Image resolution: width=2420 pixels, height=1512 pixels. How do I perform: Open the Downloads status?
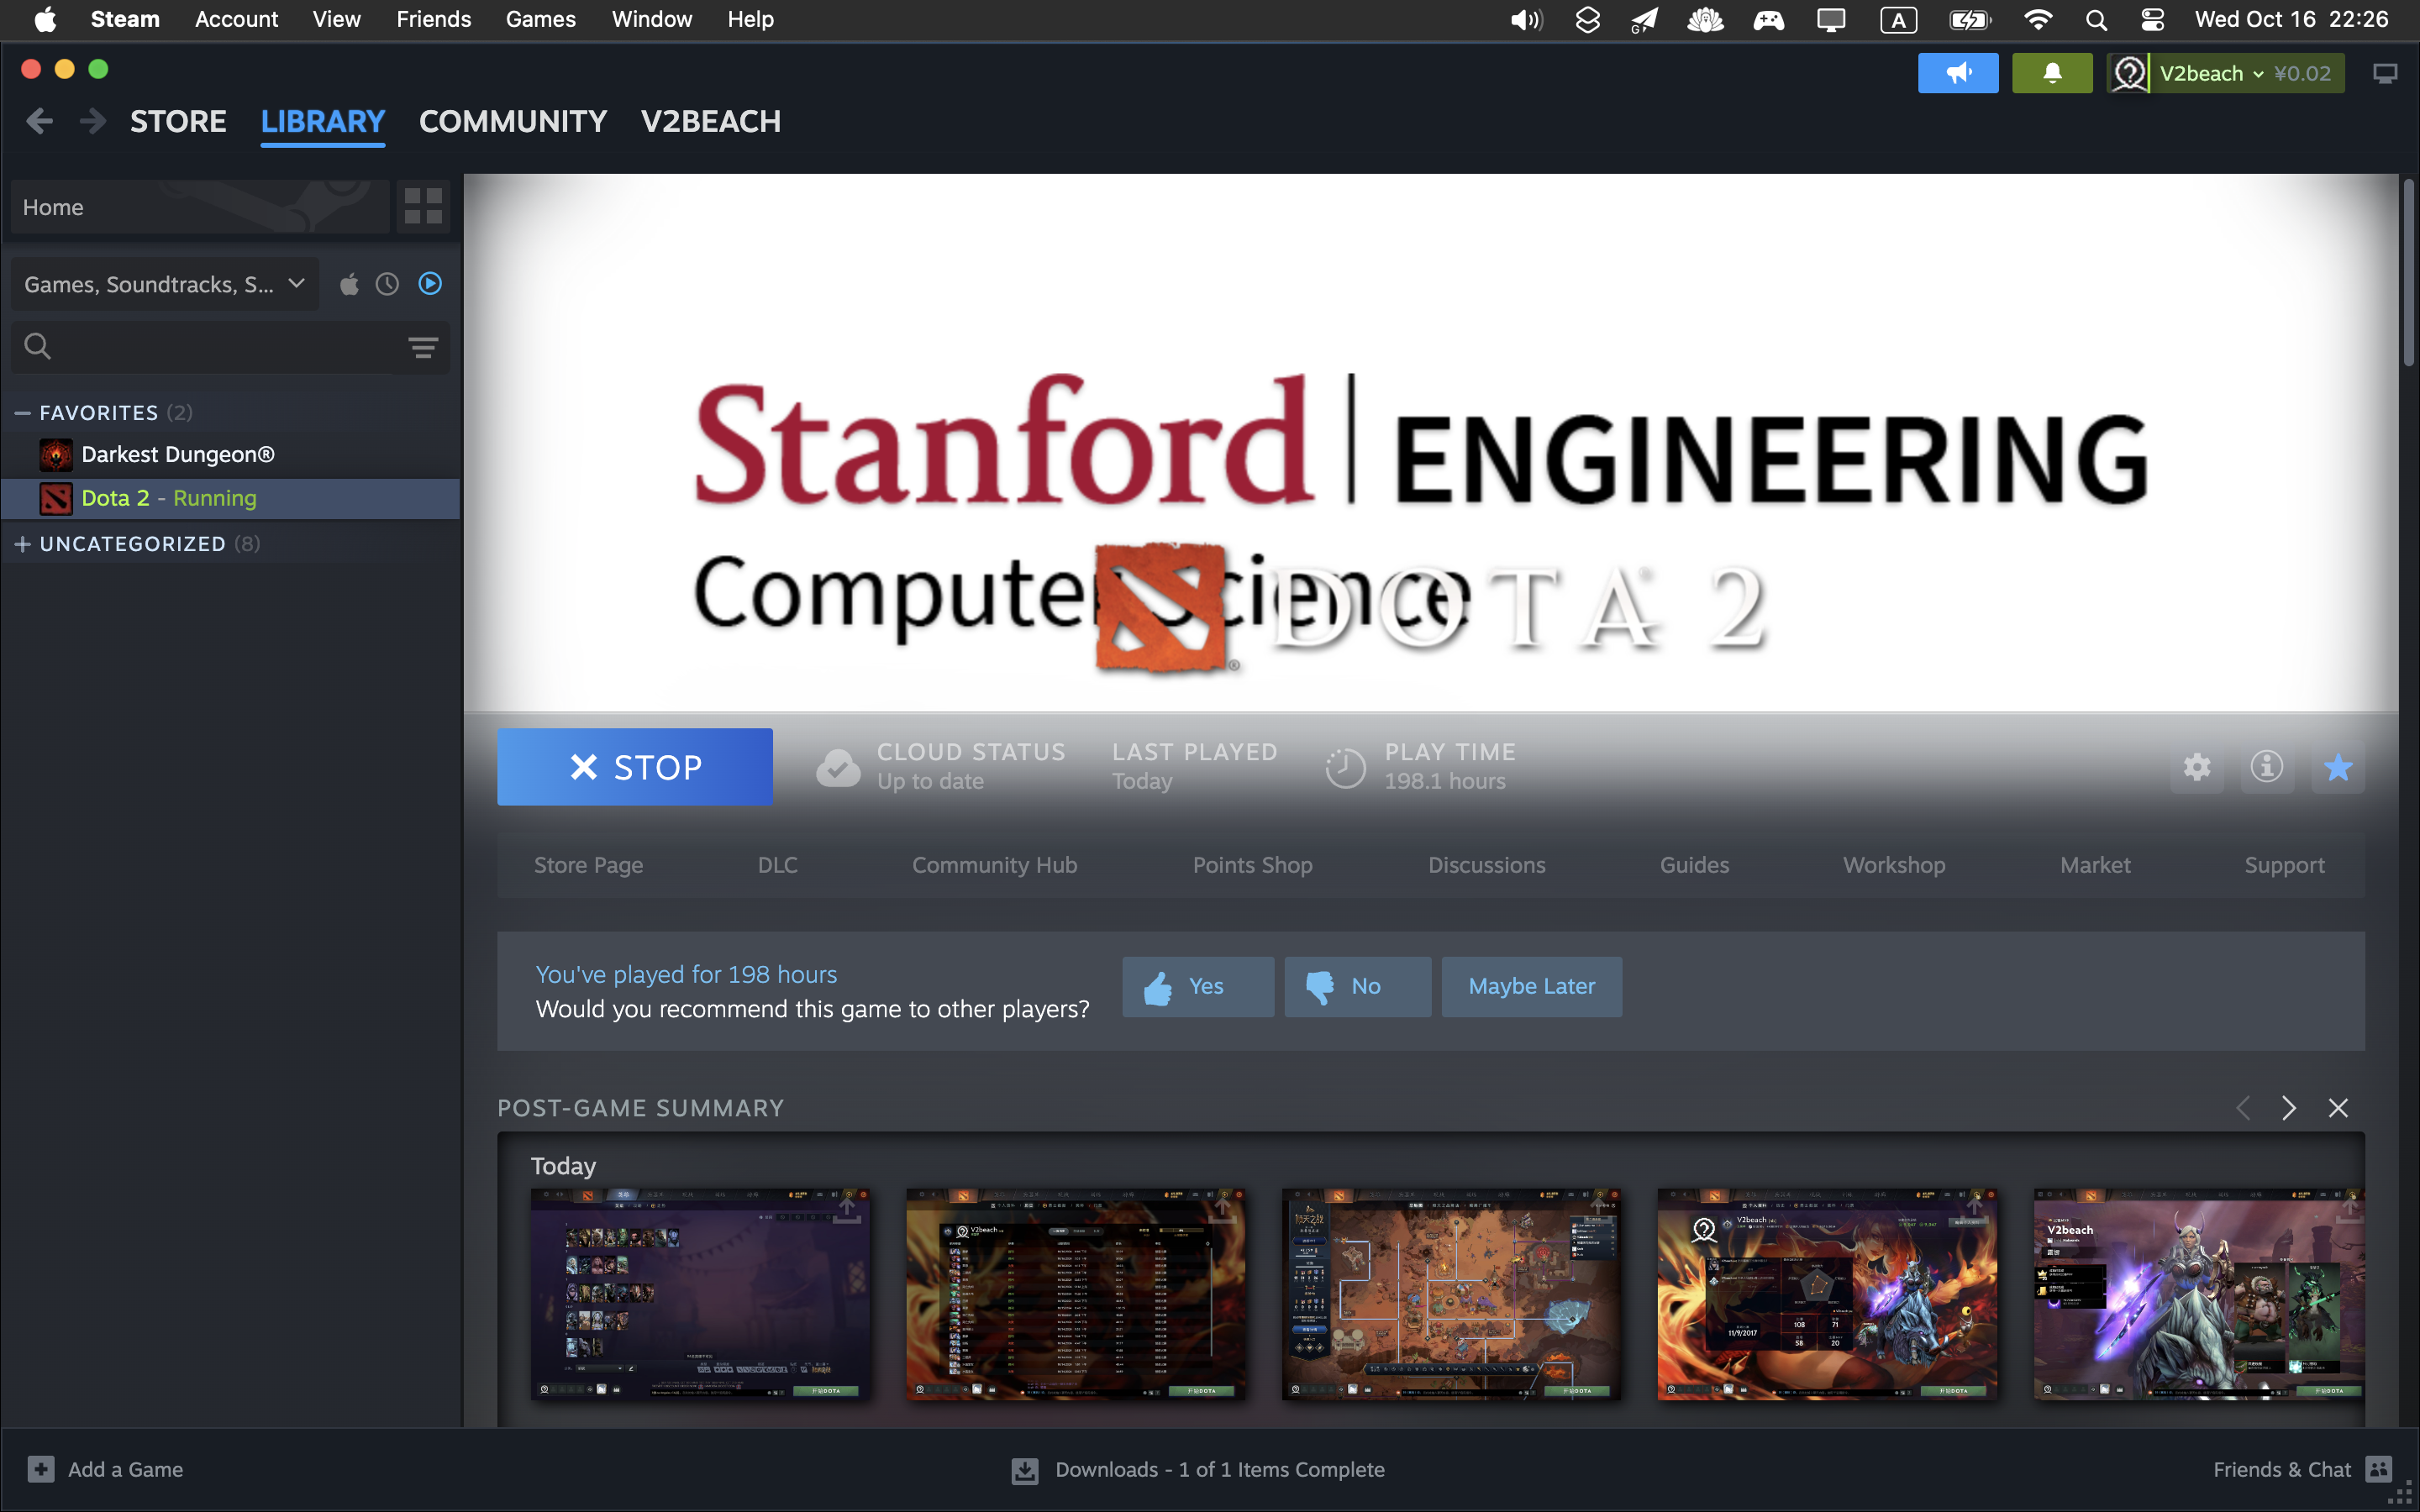tap(1198, 1469)
